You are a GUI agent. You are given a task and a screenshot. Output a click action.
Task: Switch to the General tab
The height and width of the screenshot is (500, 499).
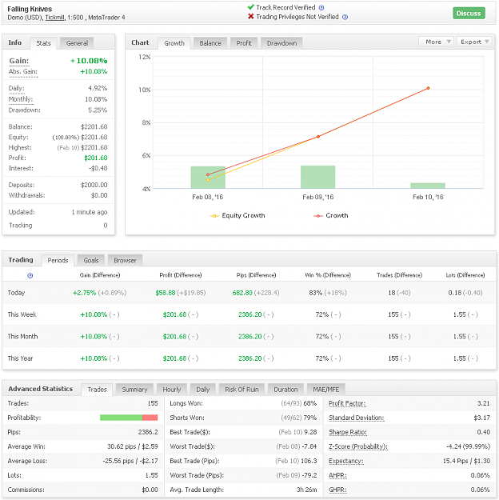tap(77, 43)
